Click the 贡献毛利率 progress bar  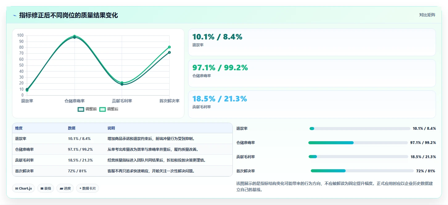pyautogui.click(x=358, y=157)
